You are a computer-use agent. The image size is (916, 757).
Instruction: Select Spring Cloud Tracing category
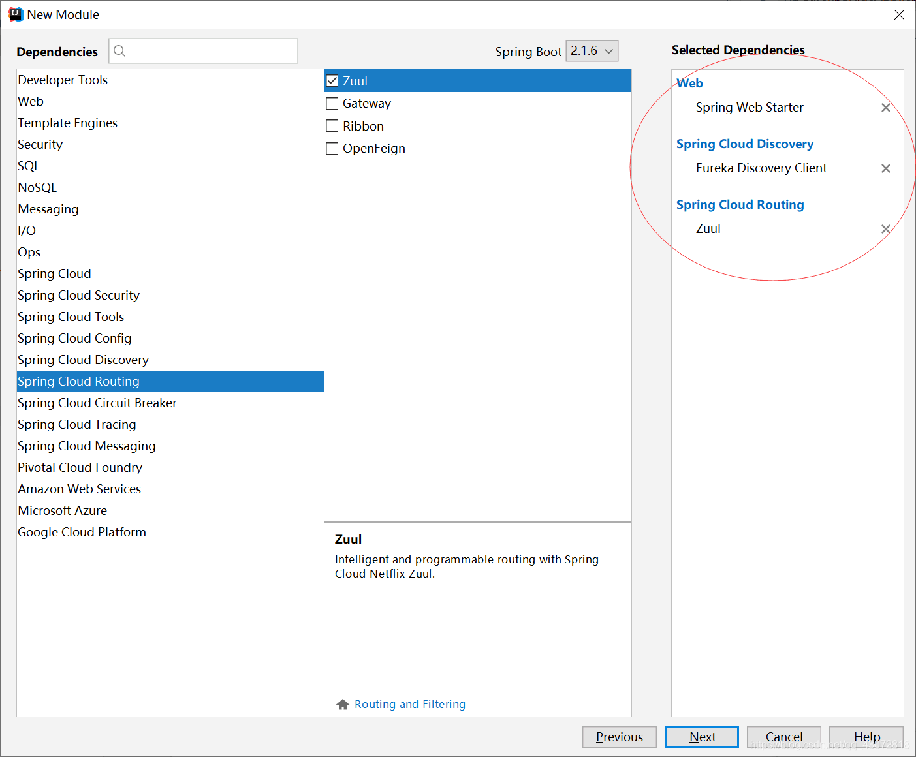[170, 424]
